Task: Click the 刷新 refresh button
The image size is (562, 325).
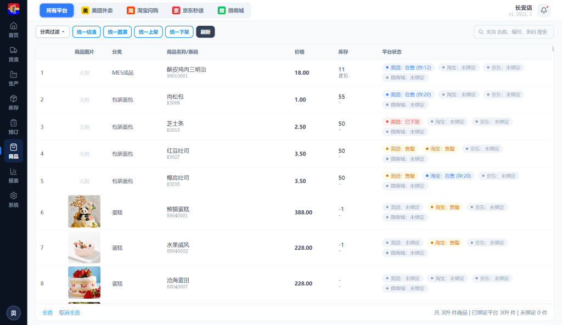Action: tap(205, 32)
